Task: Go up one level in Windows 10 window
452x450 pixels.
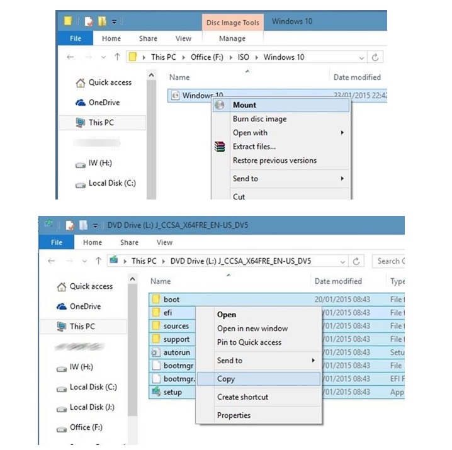Action: point(117,57)
